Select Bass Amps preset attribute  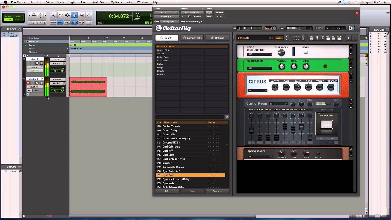click(162, 61)
